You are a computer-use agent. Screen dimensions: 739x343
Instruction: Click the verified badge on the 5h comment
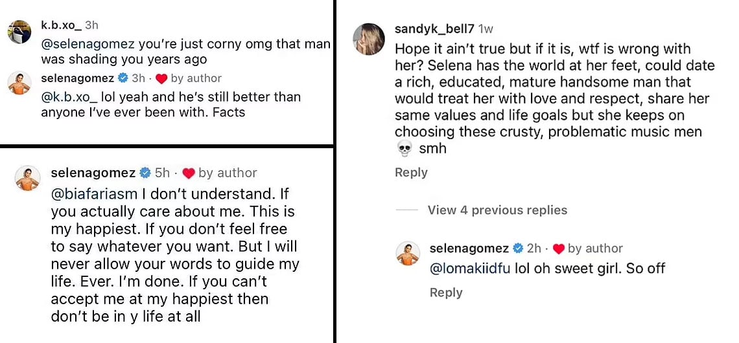[145, 173]
